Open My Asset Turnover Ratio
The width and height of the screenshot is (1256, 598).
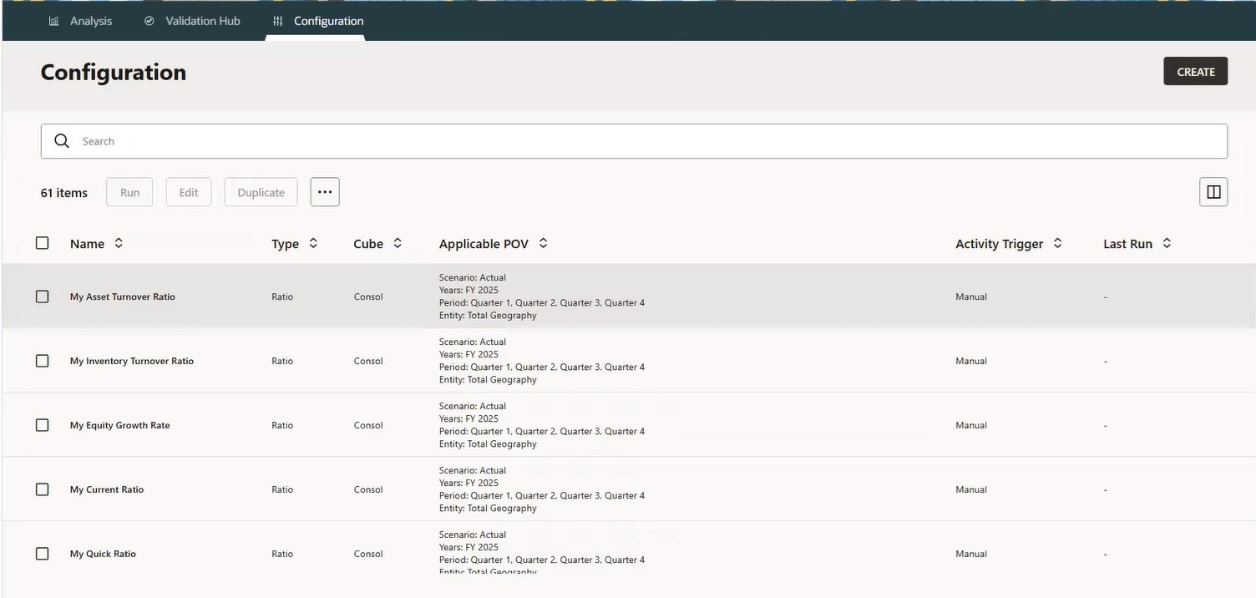point(123,296)
